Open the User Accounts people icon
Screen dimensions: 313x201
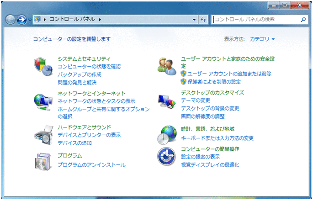pos(167,67)
